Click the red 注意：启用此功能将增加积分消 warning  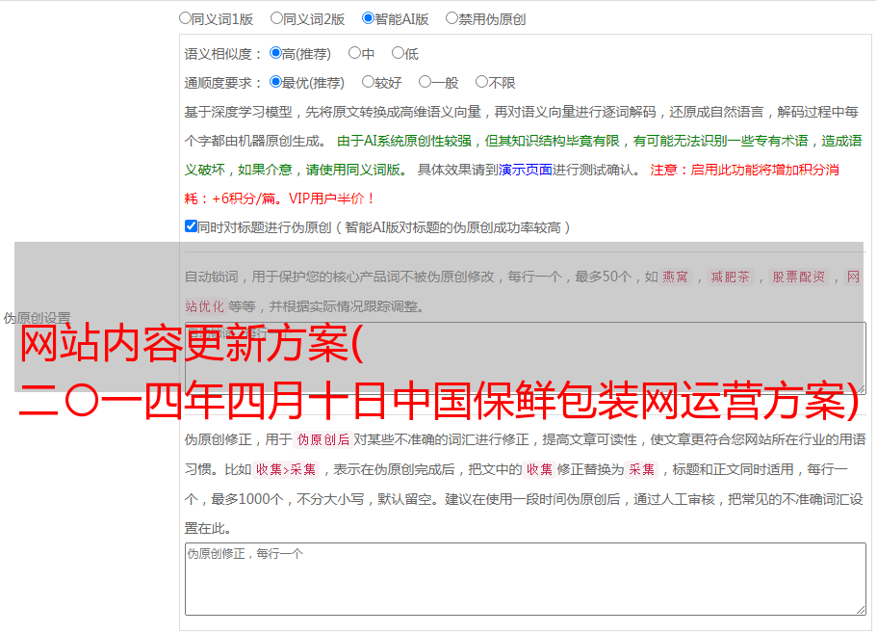pyautogui.click(x=744, y=170)
